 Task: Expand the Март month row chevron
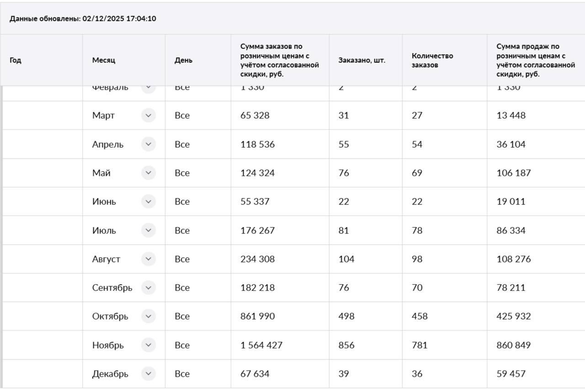[148, 116]
